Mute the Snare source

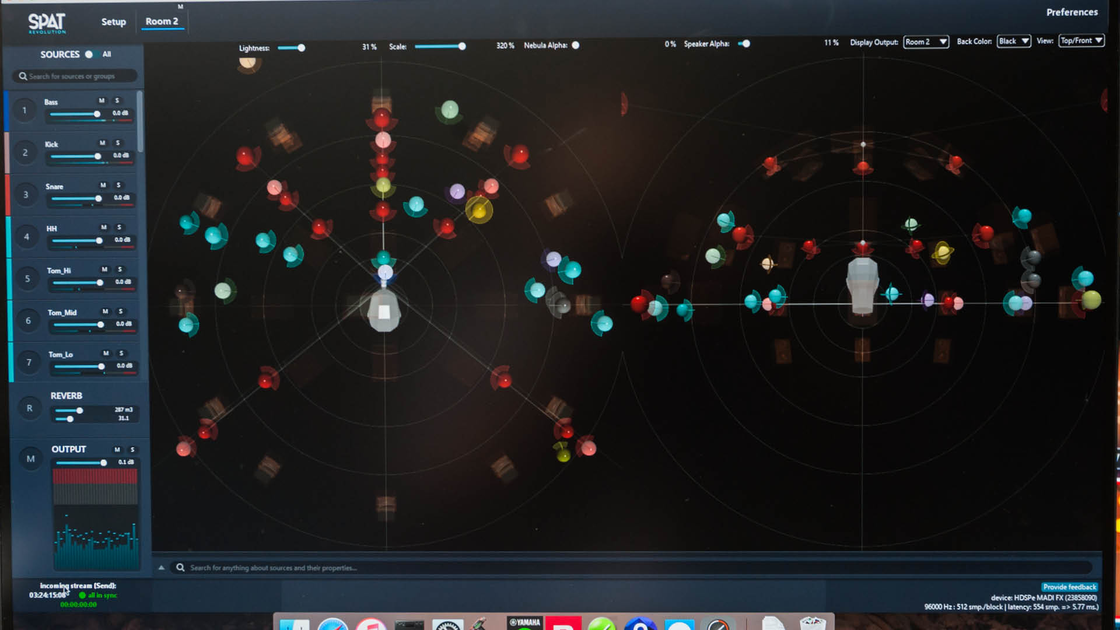[103, 185]
